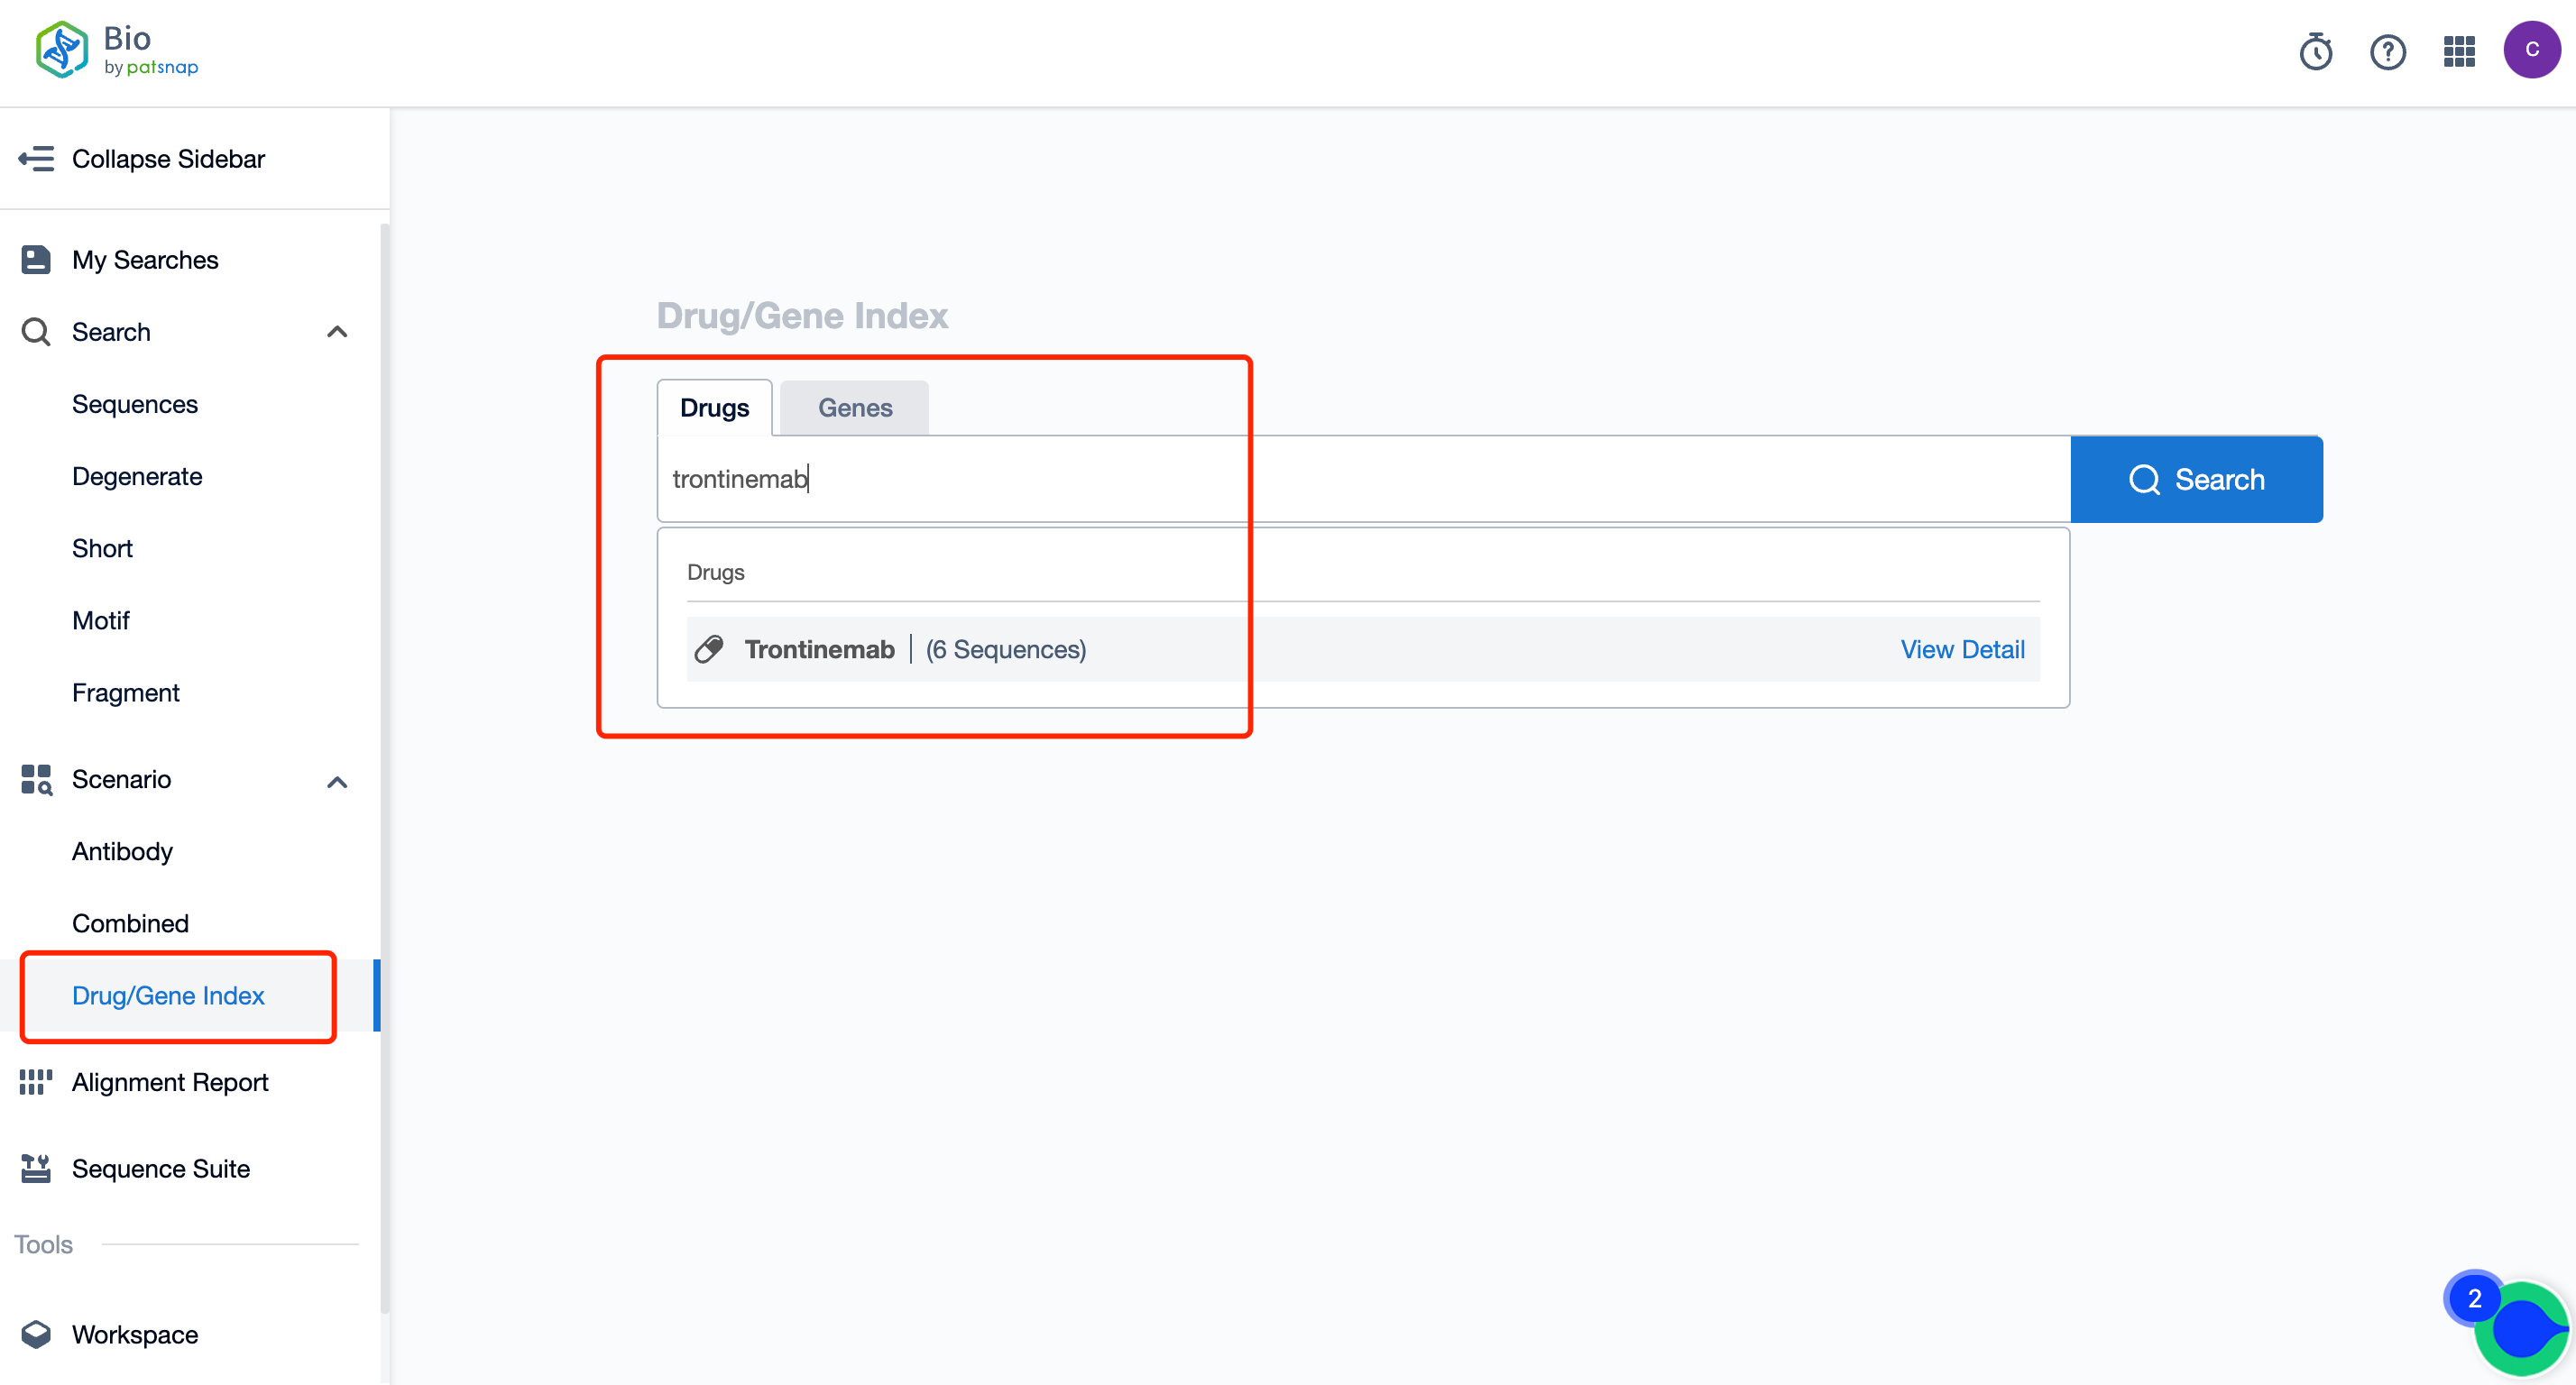
Task: Click View Detail link for Trontinemab
Action: point(1964,648)
